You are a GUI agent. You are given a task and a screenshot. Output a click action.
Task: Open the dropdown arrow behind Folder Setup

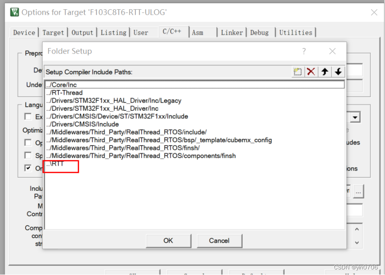click(x=355, y=117)
